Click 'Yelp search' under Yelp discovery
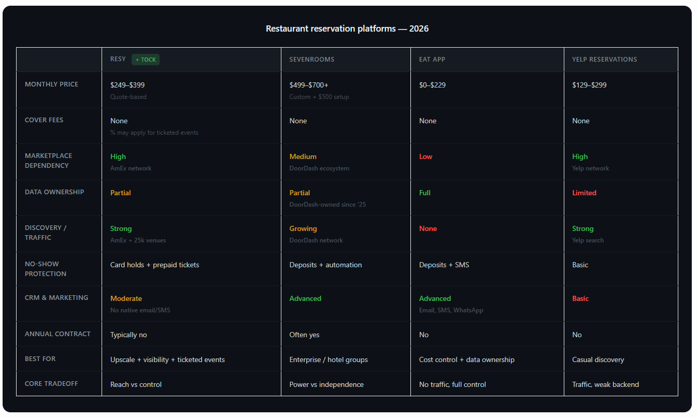 tap(588, 240)
